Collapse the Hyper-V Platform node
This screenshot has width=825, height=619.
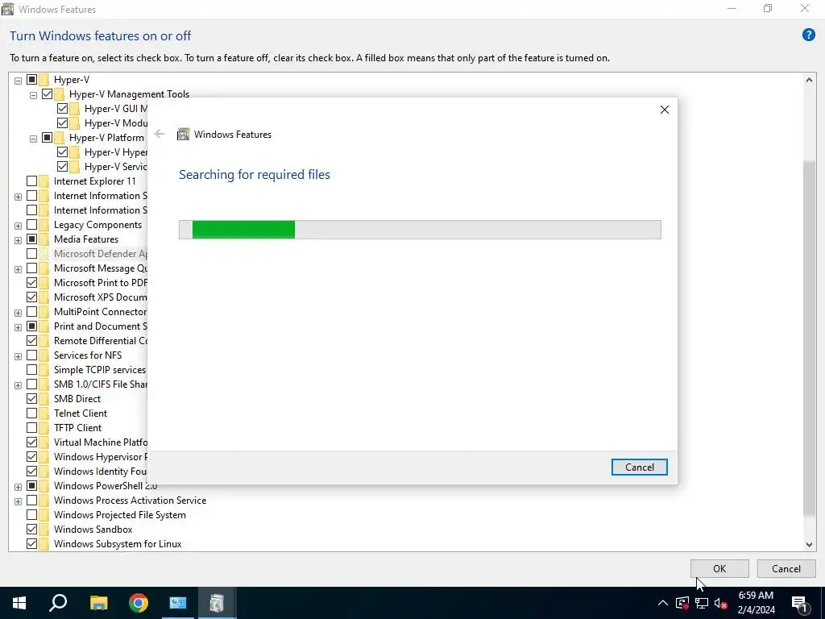[x=33, y=139]
